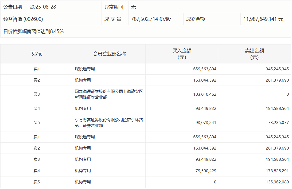The width and height of the screenshot is (292, 189).
Task: Click the 买/卖 column header
Action: pos(37,54)
